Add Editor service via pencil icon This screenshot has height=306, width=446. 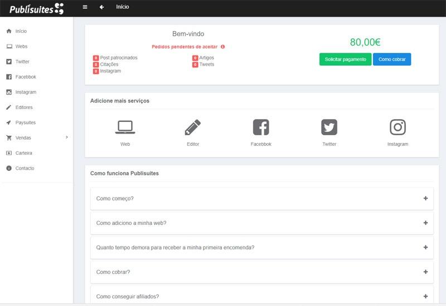point(193,127)
